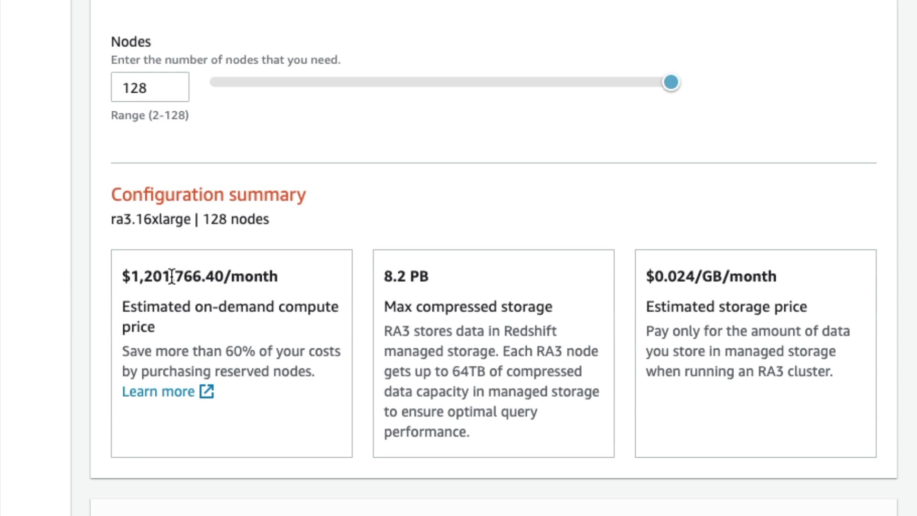Click the node count slider handle
917x516 pixels.
671,82
